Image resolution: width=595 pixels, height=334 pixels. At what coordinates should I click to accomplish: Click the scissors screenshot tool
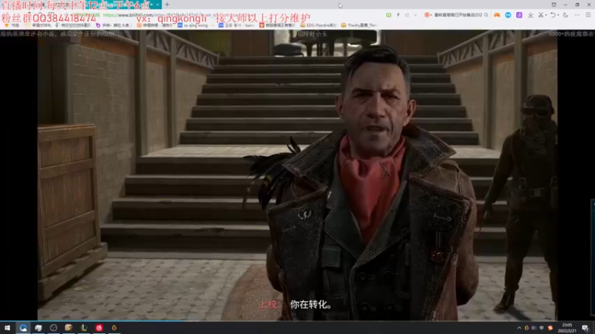pyautogui.click(x=541, y=15)
